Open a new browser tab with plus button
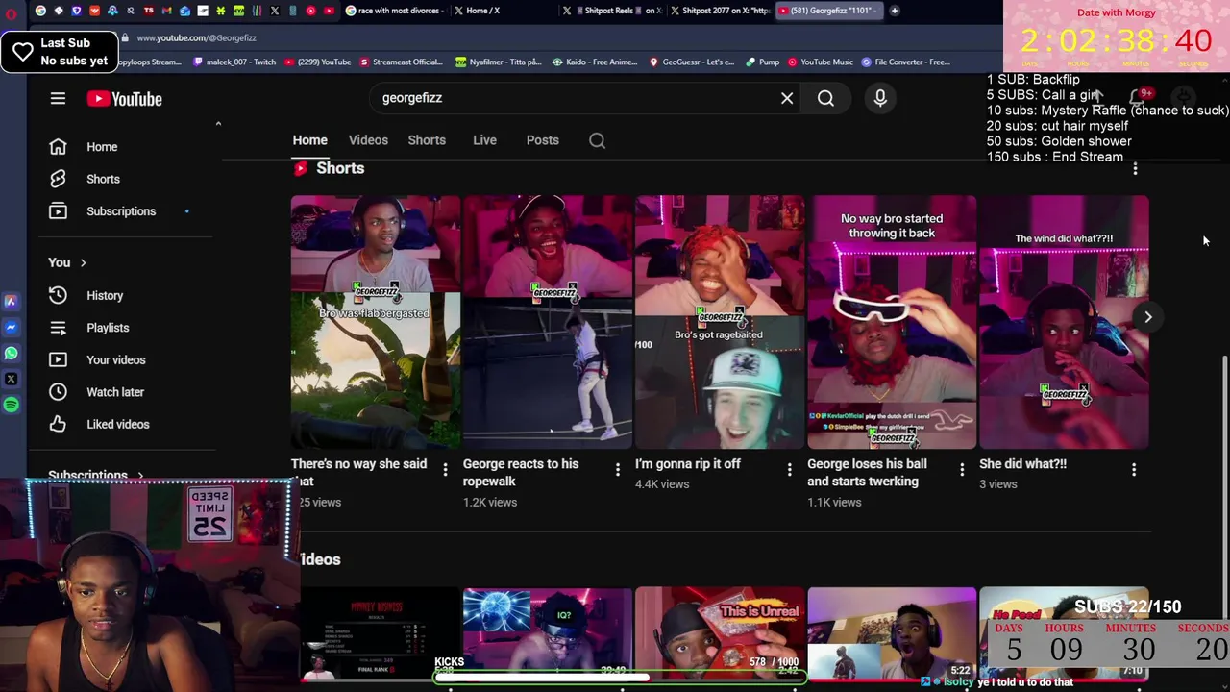The image size is (1230, 692). (894, 11)
